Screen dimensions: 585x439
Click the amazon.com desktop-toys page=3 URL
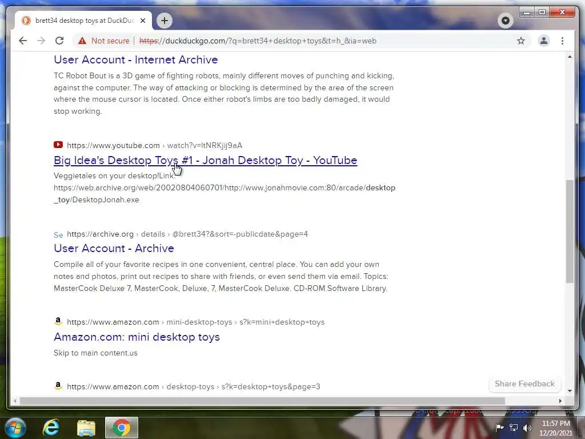click(193, 387)
